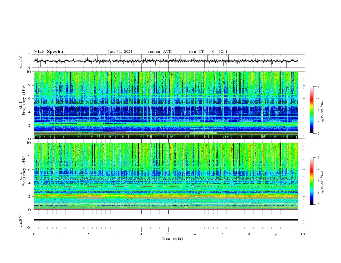Click the time axis tick label "9"
This screenshot has height=263, width=341.
pos(276,234)
